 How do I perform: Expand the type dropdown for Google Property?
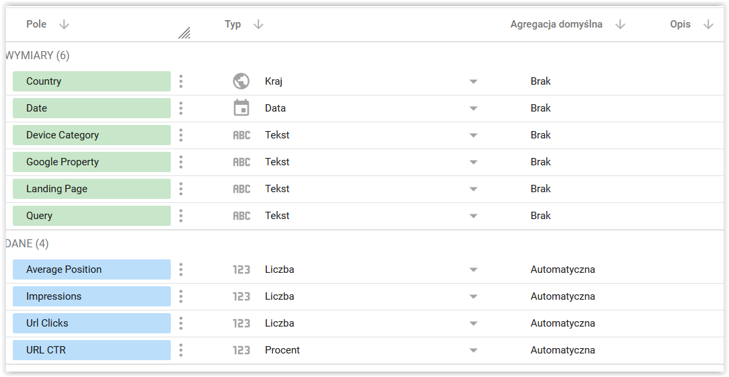473,163
